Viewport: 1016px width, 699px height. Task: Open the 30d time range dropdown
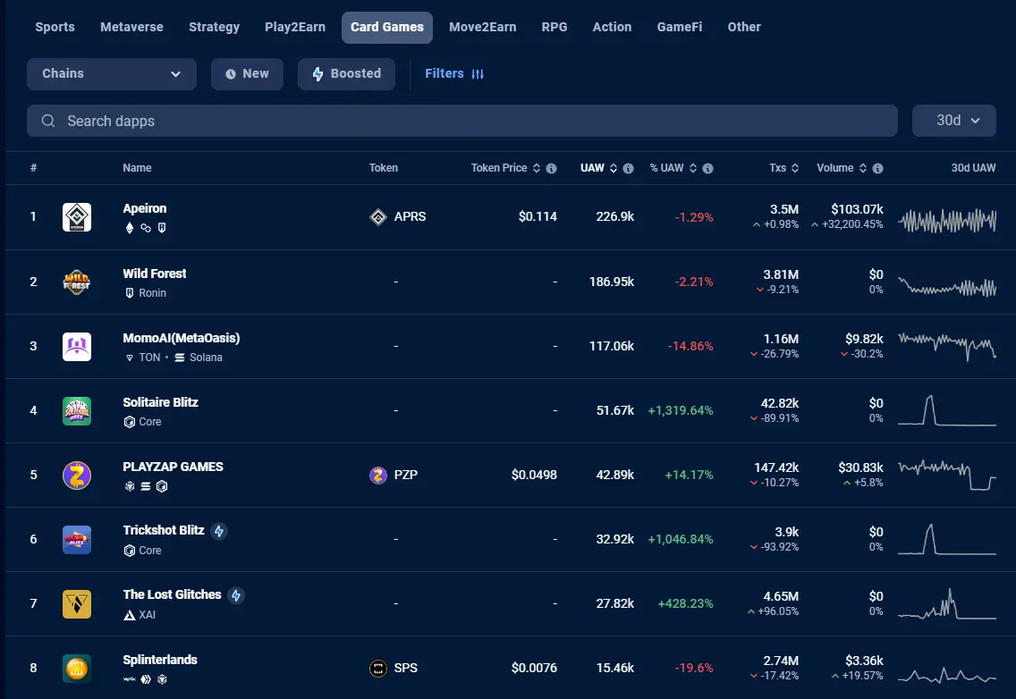(x=953, y=121)
